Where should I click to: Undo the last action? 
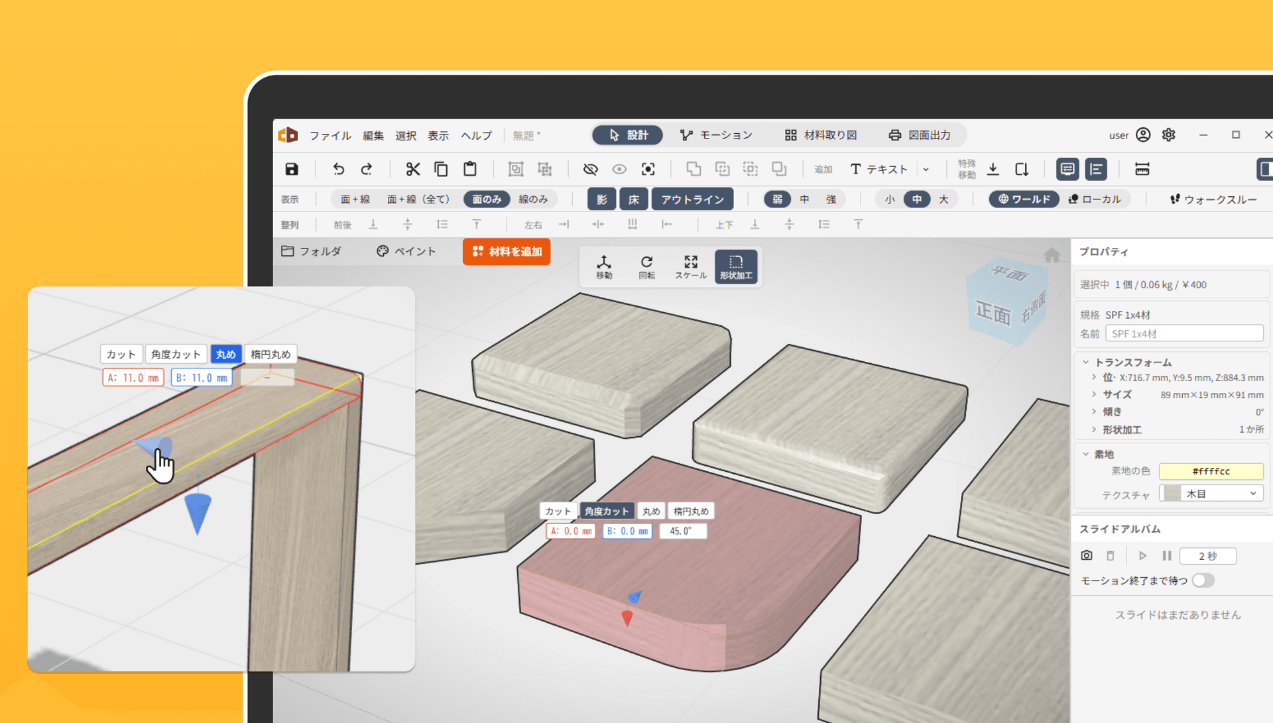pos(338,169)
